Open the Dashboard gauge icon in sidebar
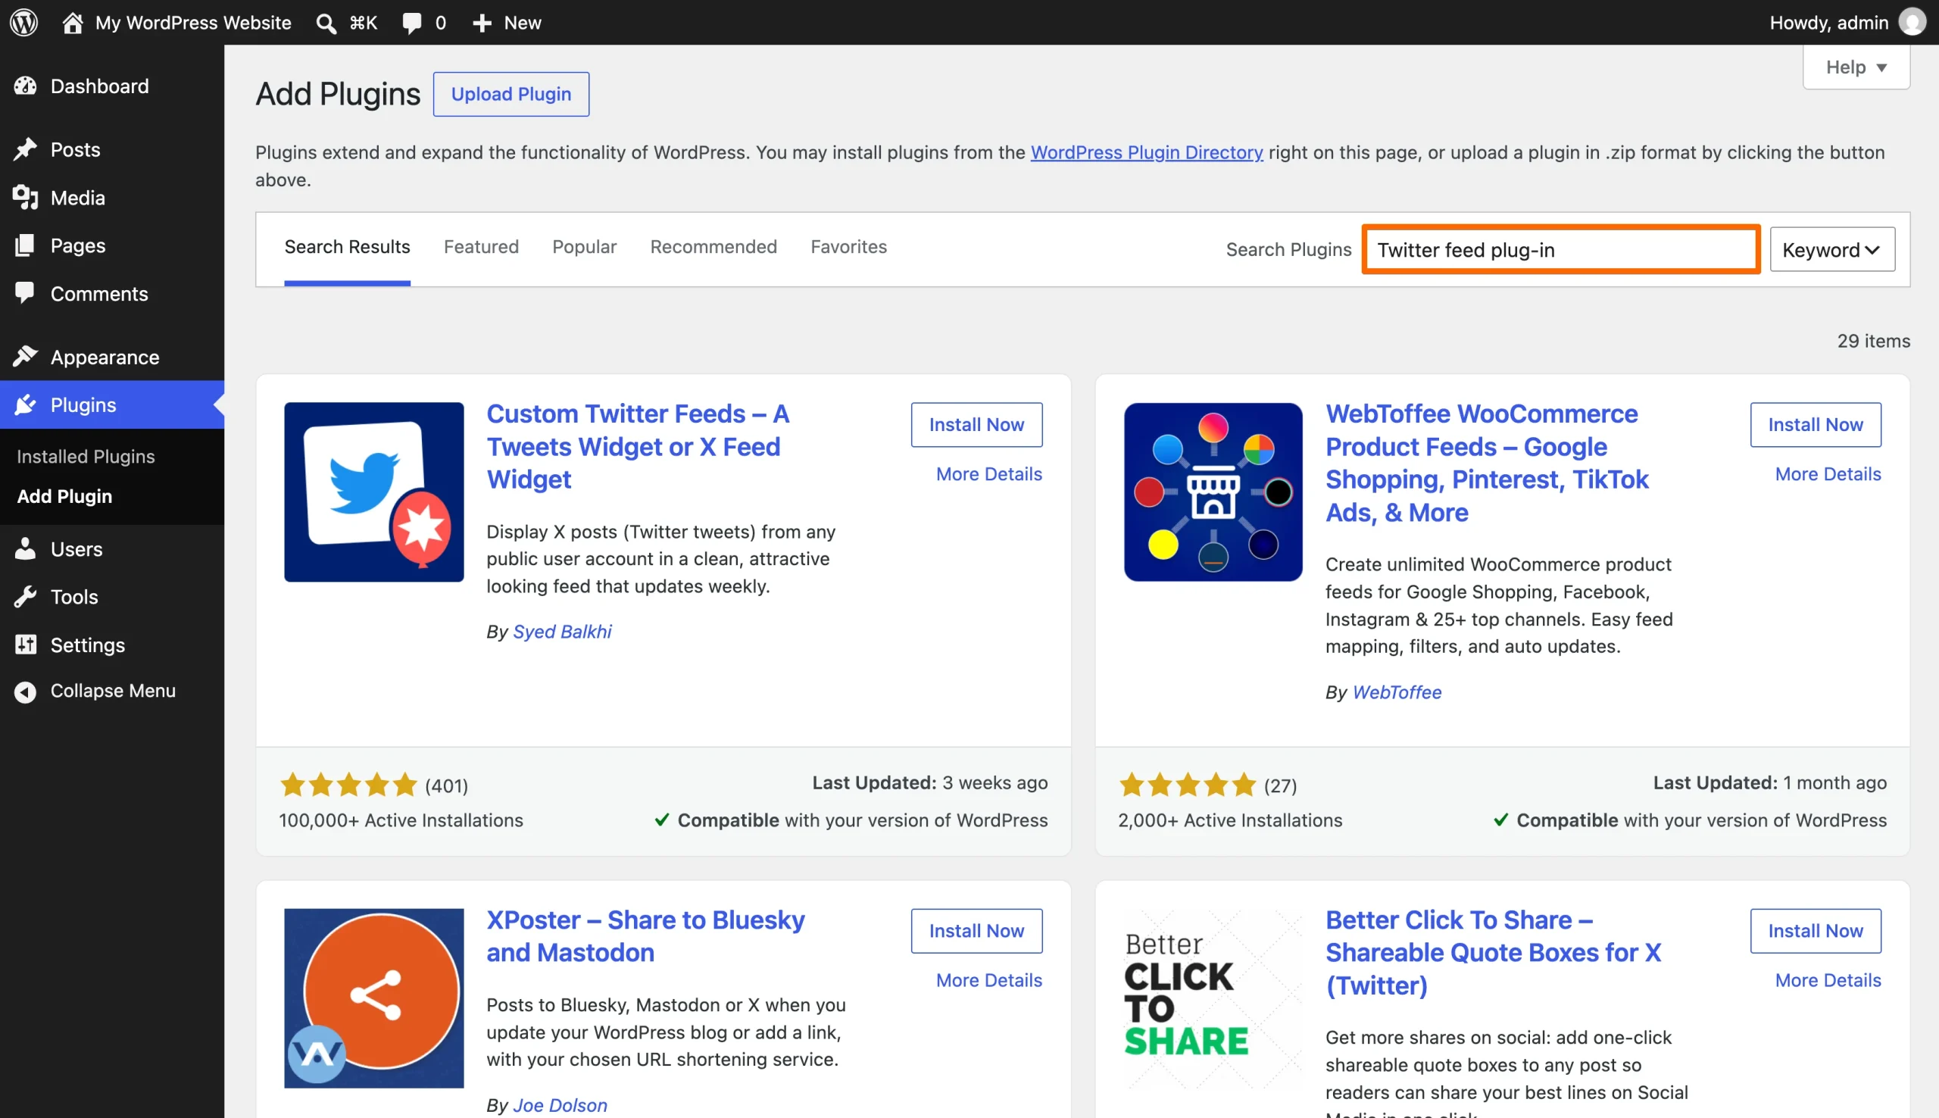The height and width of the screenshot is (1118, 1939). click(25, 86)
